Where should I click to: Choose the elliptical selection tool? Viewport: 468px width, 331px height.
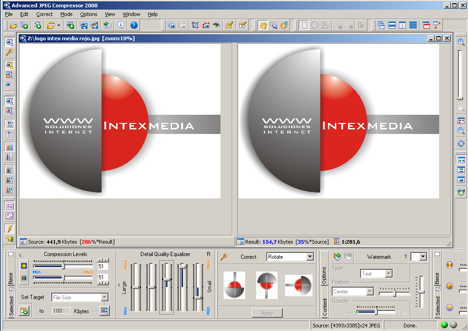[x=315, y=25]
